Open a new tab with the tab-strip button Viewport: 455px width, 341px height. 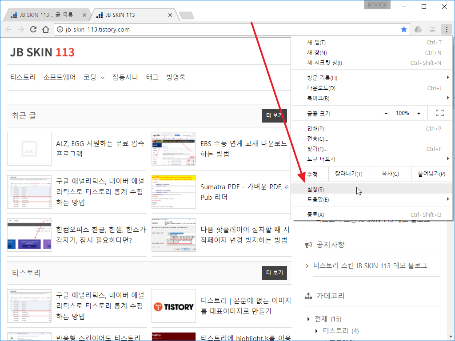tap(187, 16)
